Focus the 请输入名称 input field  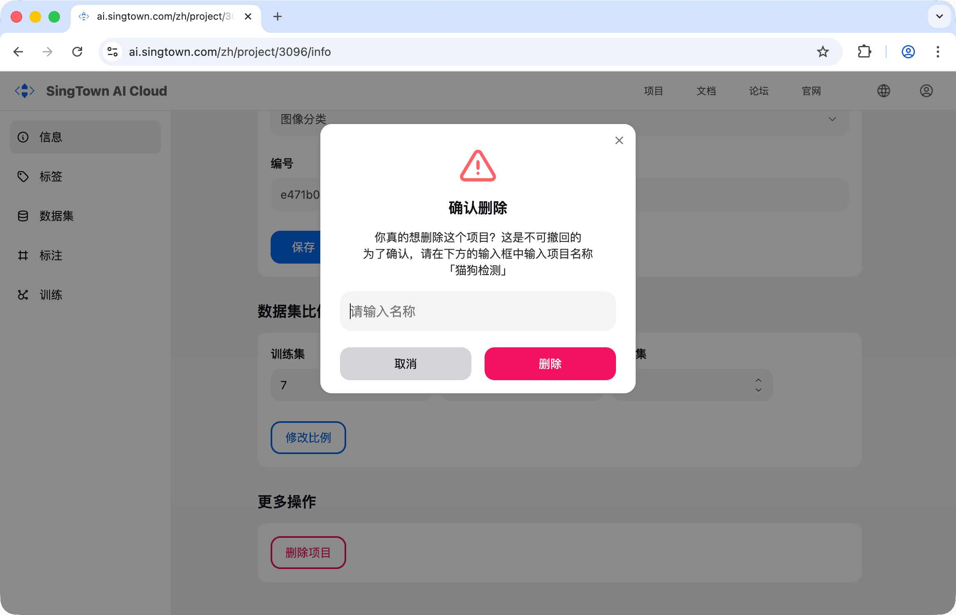pos(478,311)
